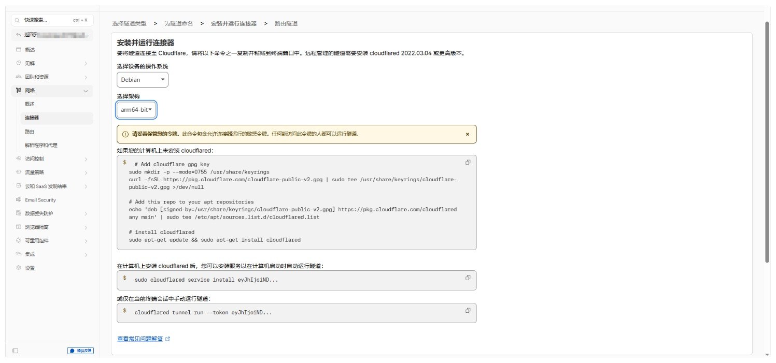Open 设置 settings gear icon
This screenshot has height=363, width=776.
point(19,268)
